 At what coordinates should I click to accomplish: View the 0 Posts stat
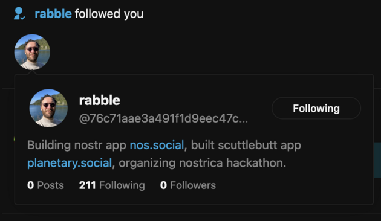45,185
